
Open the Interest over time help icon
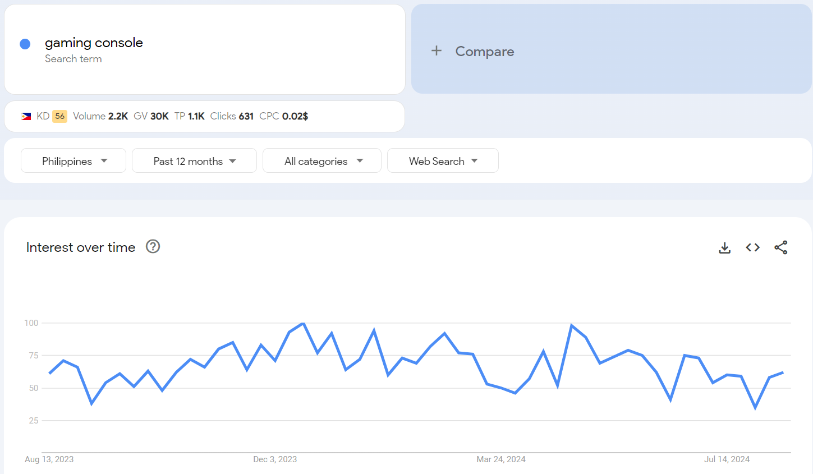pos(153,247)
